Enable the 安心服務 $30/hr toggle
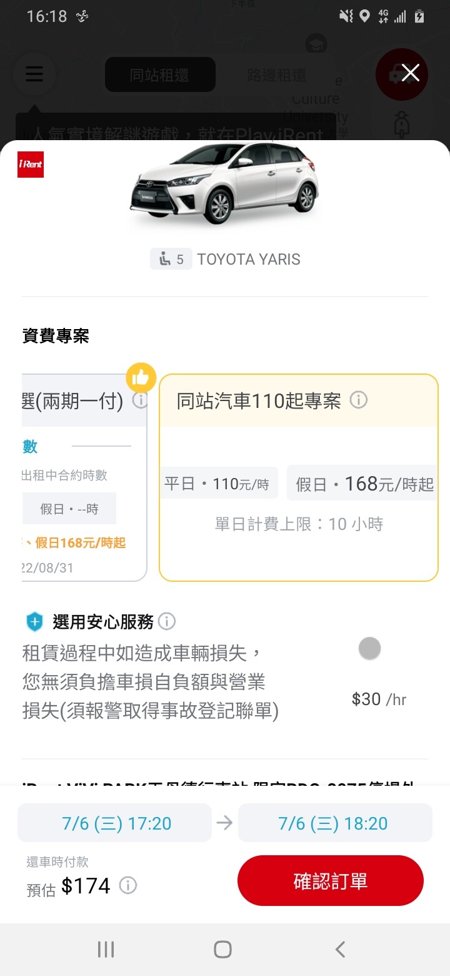This screenshot has height=976, width=450. click(369, 649)
